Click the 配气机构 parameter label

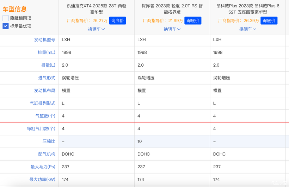(x=47, y=154)
